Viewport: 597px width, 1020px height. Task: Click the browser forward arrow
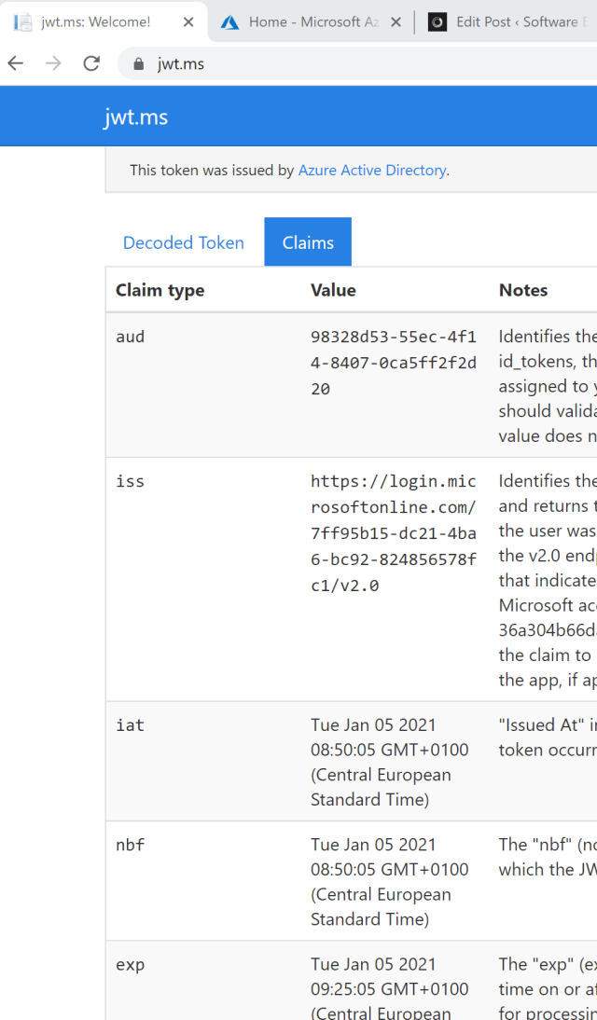(53, 63)
